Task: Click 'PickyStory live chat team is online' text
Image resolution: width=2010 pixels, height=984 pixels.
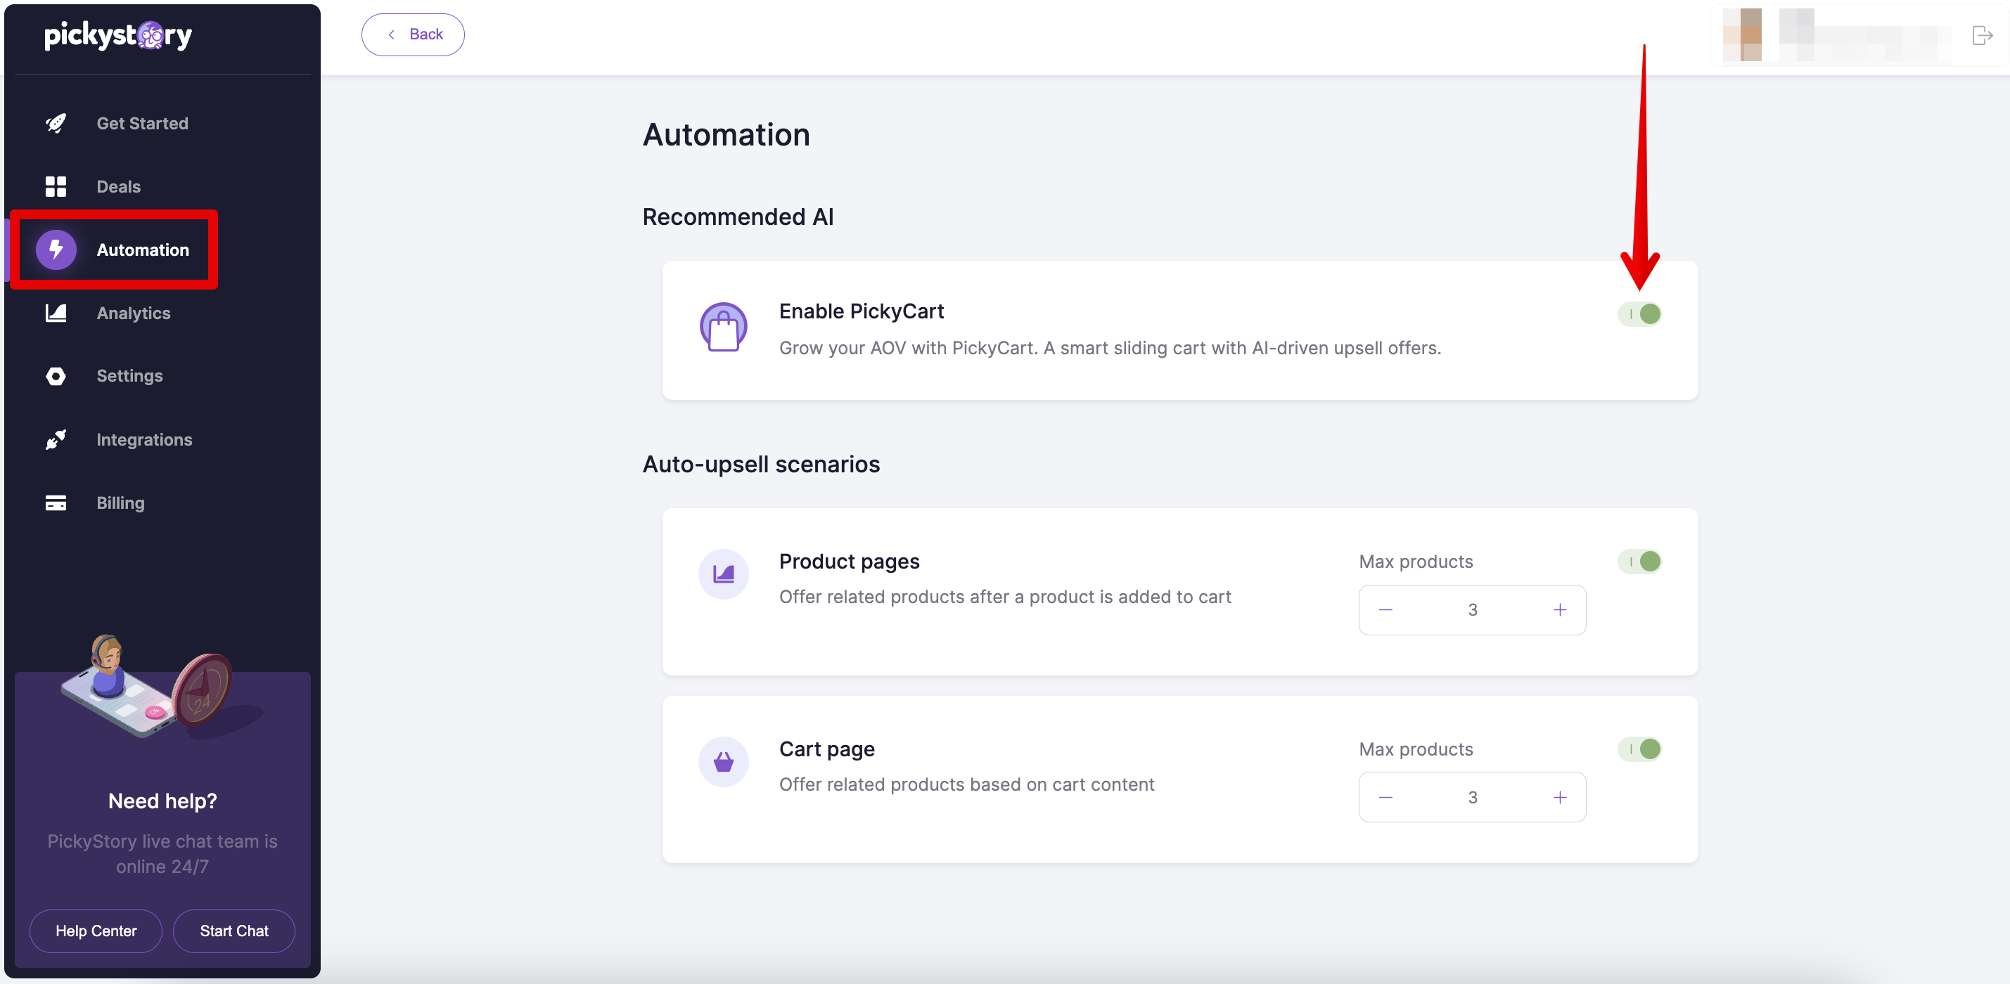Action: (x=162, y=854)
